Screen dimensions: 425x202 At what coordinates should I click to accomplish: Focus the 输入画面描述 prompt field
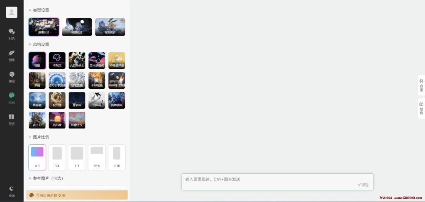278,182
